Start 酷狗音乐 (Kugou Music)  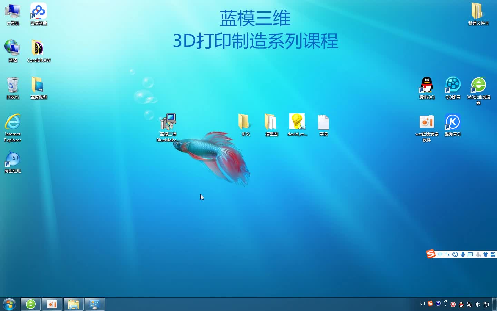coord(452,122)
